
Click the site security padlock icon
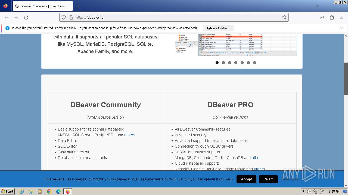[x=71, y=17]
